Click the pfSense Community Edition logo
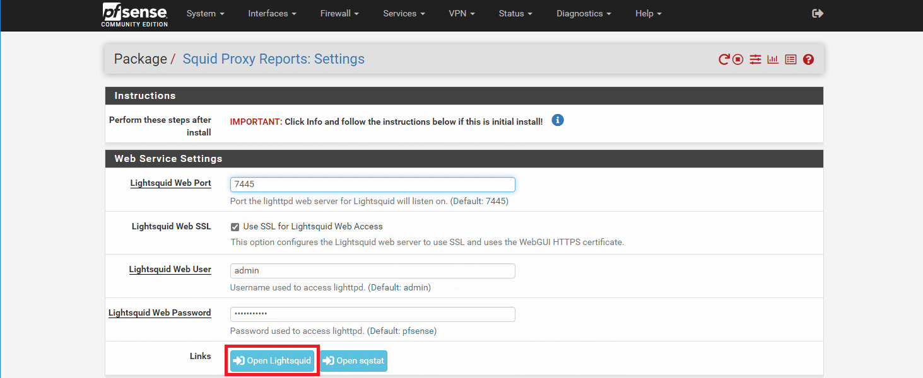923x378 pixels. tap(134, 14)
